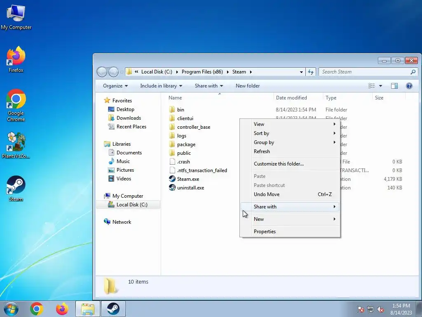Click Properties in the context menu
Screen dimensions: 422x317
coord(290,232)
